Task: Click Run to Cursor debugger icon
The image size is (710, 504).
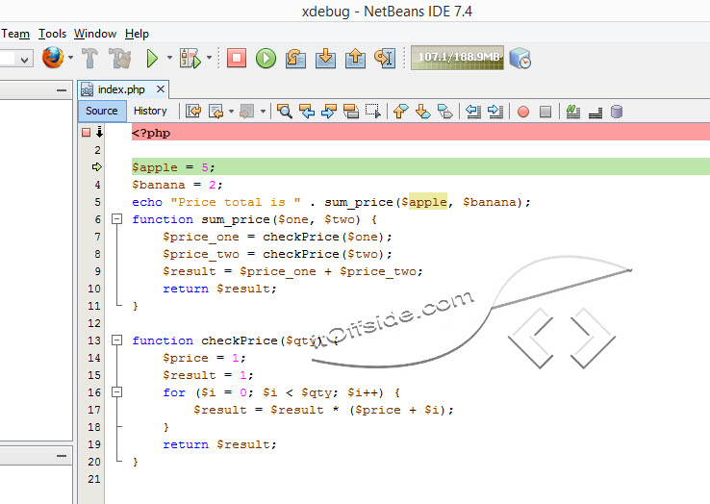Action: click(x=385, y=59)
